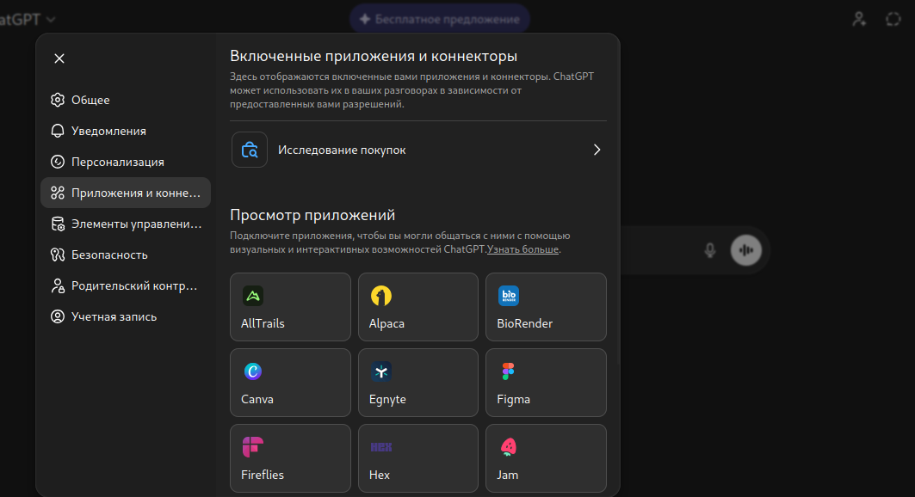This screenshot has height=497, width=915.
Task: Click the Fireflies app icon
Action: [x=253, y=447]
